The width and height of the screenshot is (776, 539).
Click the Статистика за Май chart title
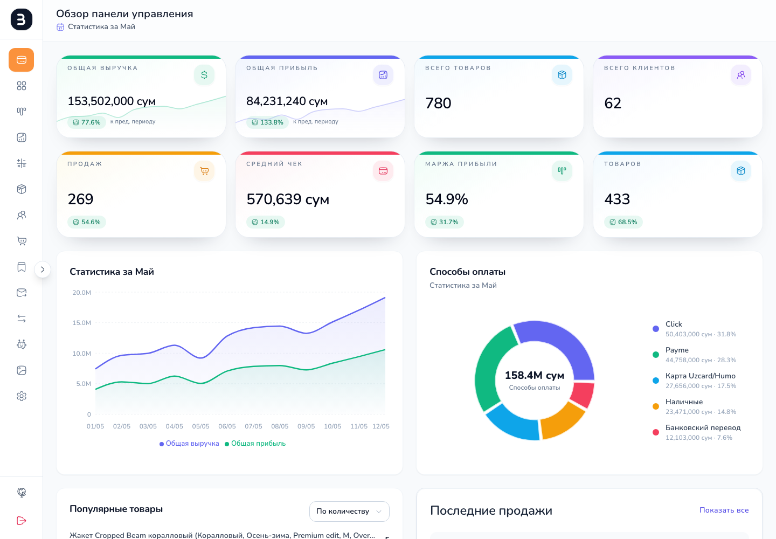[x=112, y=272]
